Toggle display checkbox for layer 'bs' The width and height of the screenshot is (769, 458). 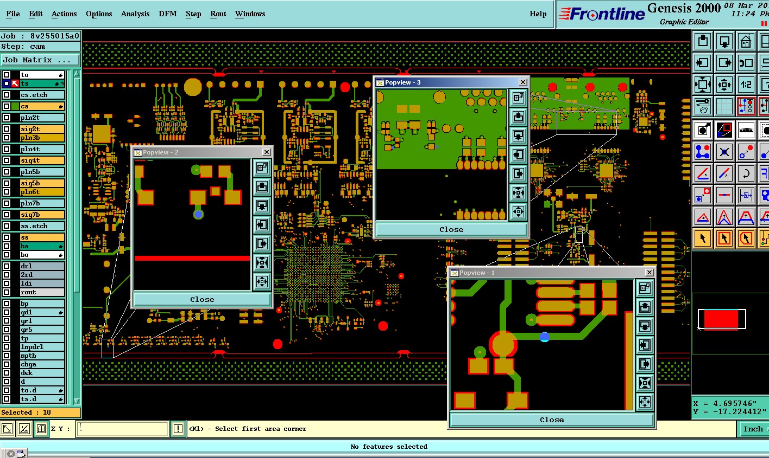point(7,246)
